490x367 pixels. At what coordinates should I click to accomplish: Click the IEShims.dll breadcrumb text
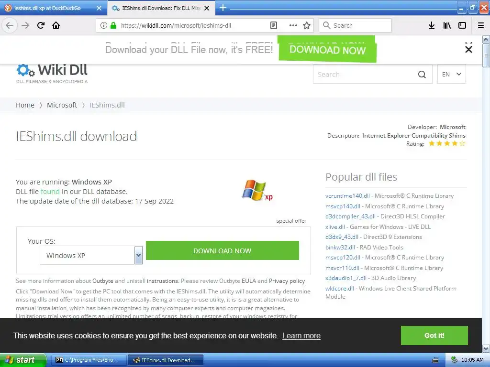click(107, 105)
